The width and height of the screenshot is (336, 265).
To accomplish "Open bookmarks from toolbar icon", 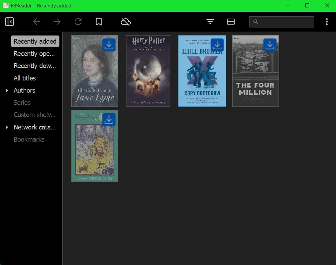I will click(x=99, y=22).
